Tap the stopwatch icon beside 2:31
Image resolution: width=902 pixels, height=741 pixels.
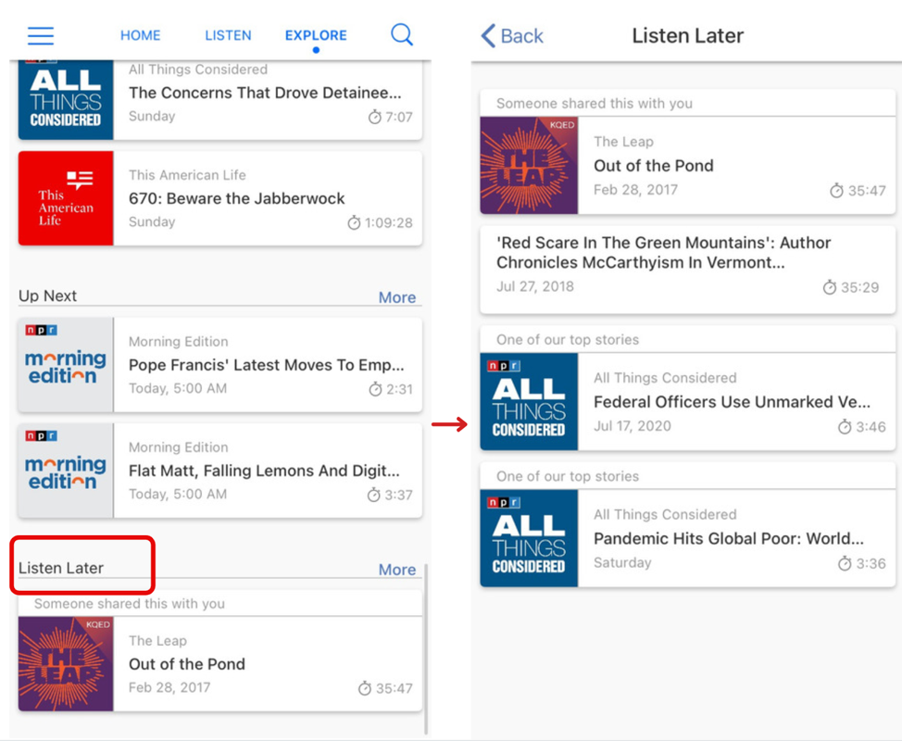pyautogui.click(x=375, y=389)
